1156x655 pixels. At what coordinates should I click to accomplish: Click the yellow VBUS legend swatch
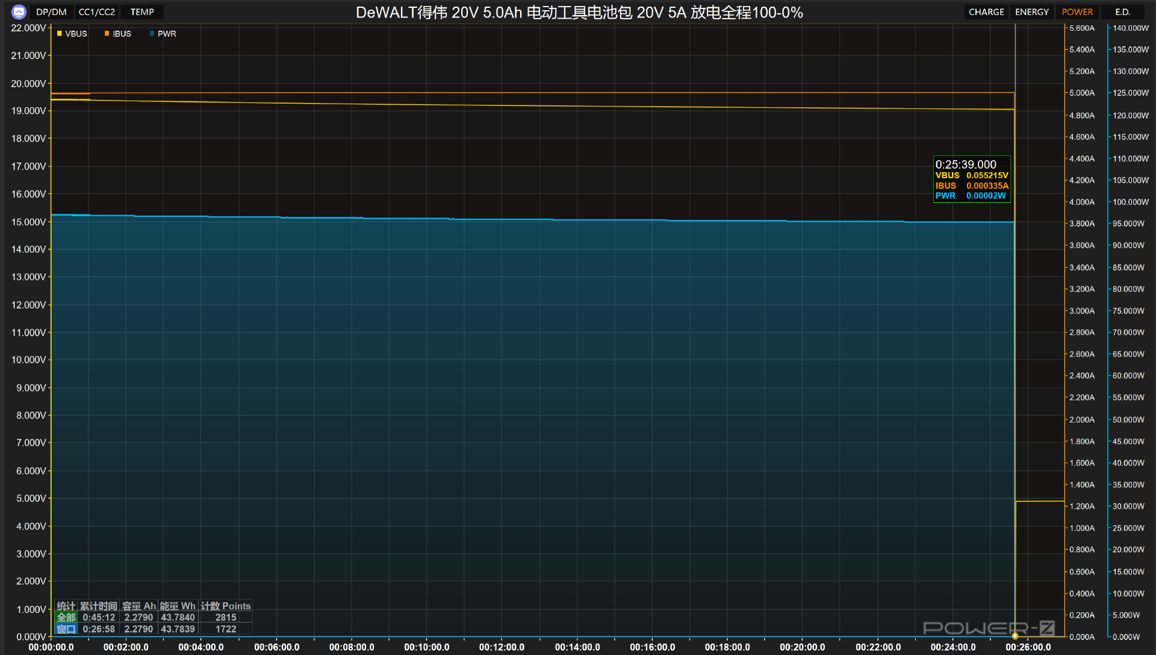tap(60, 34)
